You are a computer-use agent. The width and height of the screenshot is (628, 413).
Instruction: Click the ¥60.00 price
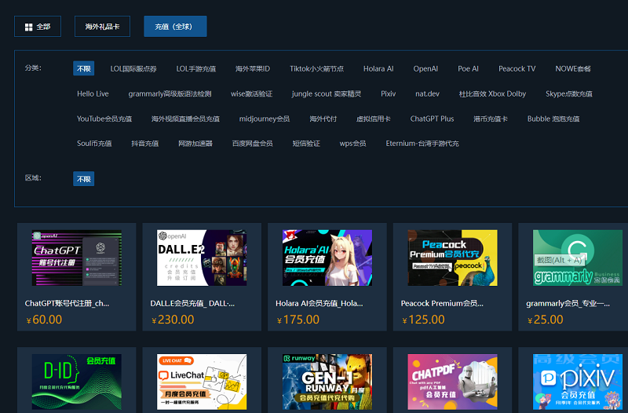[x=44, y=320]
